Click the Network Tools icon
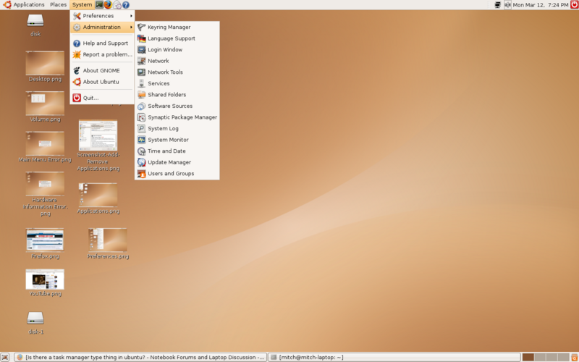 coord(141,72)
